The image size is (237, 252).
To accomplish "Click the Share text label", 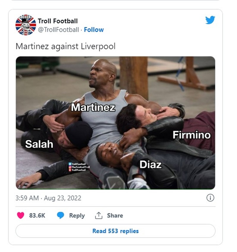I will click(x=114, y=215).
